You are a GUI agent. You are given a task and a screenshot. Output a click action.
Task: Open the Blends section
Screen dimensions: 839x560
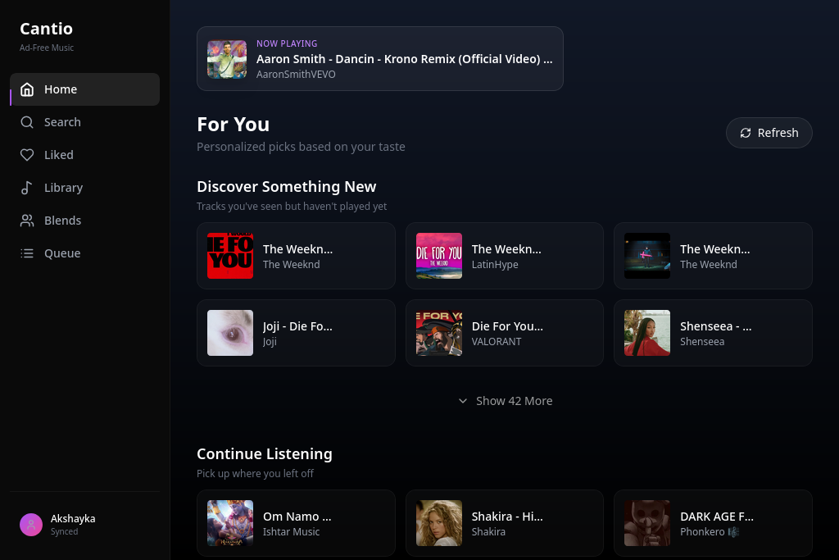click(84, 220)
